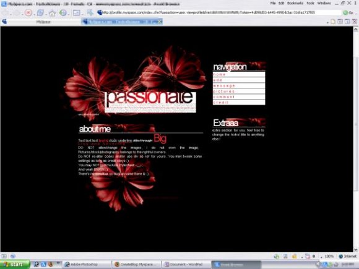This screenshot has width=359, height=269.
Task: Click the close-tab X icon on tab bar right
Action: [355, 22]
